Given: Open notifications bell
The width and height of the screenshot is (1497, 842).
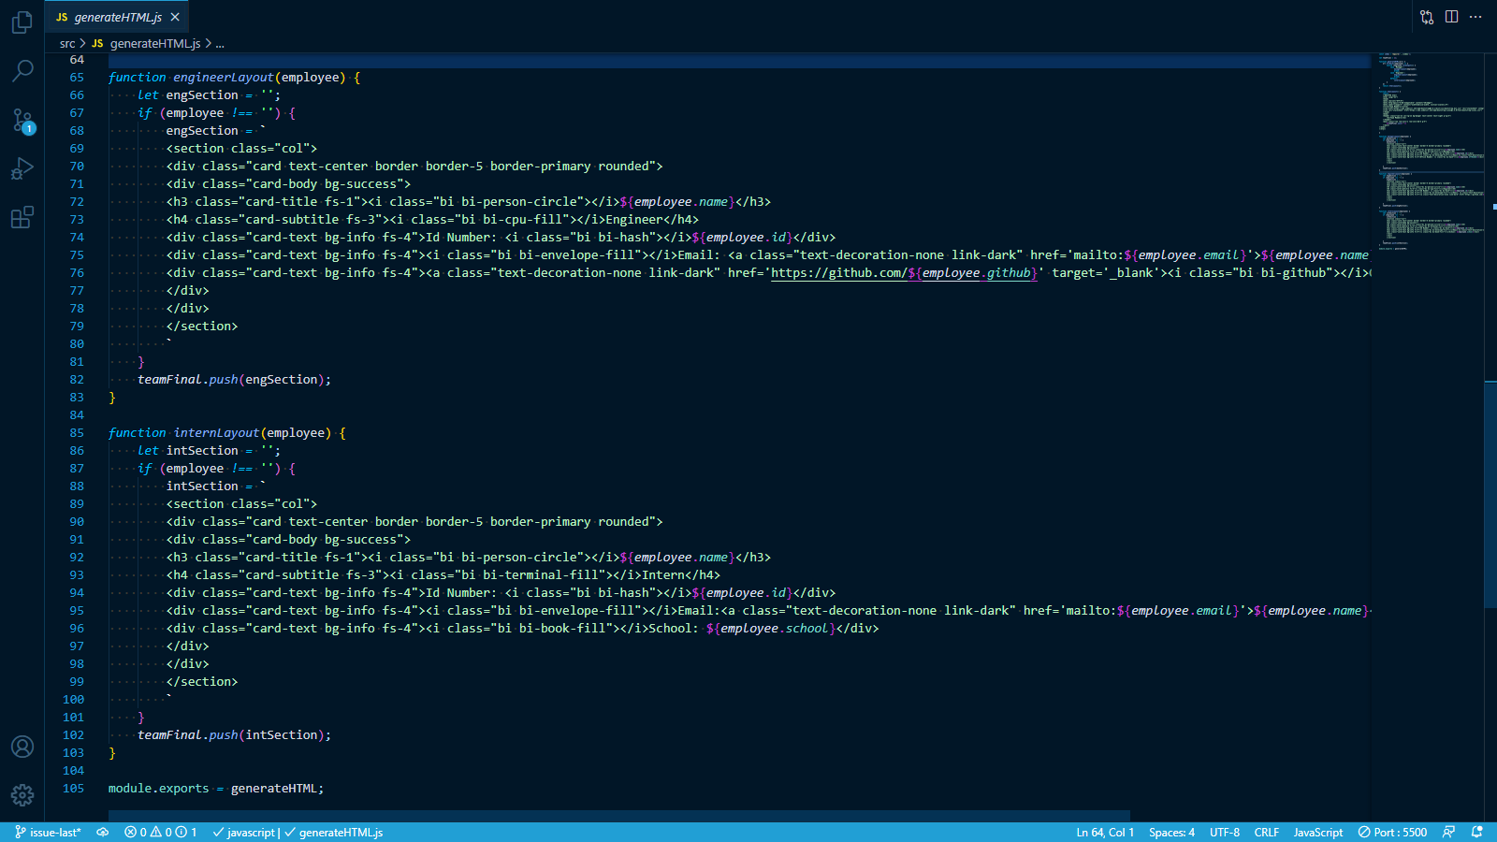Looking at the screenshot, I should [1477, 832].
